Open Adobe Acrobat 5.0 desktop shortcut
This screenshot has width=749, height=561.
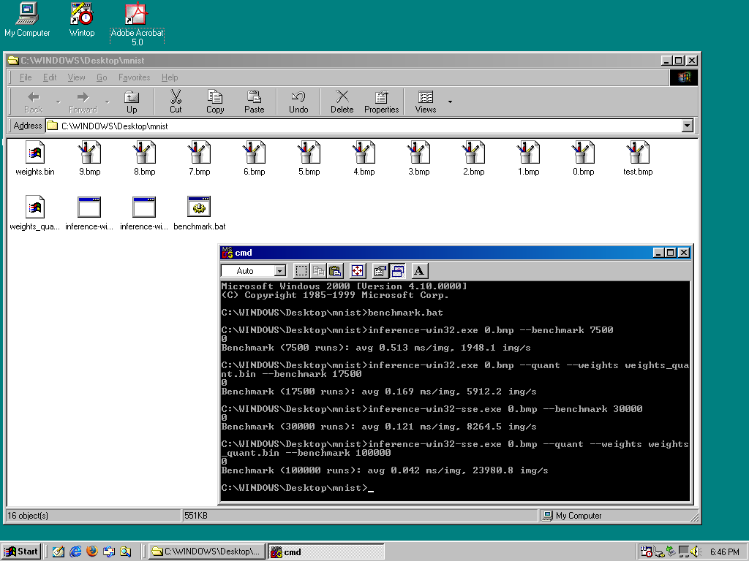pos(137,24)
